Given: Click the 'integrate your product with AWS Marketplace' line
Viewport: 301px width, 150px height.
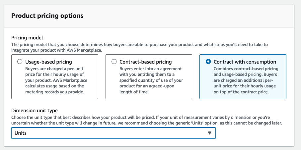Looking at the screenshot, I should [x=56, y=50].
